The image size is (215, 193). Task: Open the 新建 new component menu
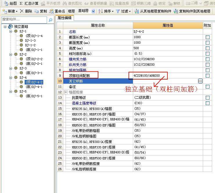point(10,11)
